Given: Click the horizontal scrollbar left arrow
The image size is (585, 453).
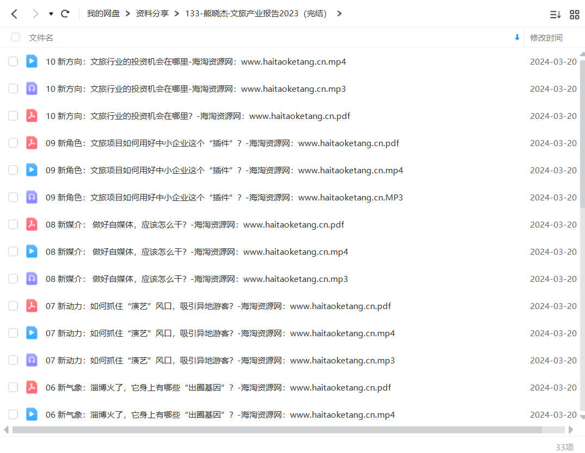Looking at the screenshot, I should point(6,430).
